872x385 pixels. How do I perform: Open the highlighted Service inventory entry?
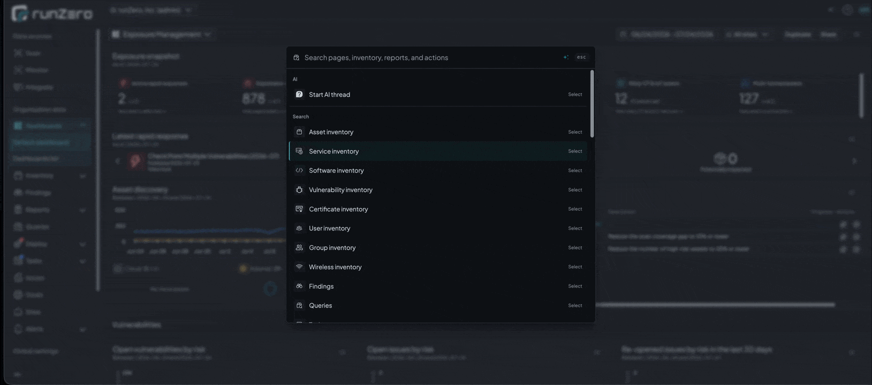tap(438, 151)
